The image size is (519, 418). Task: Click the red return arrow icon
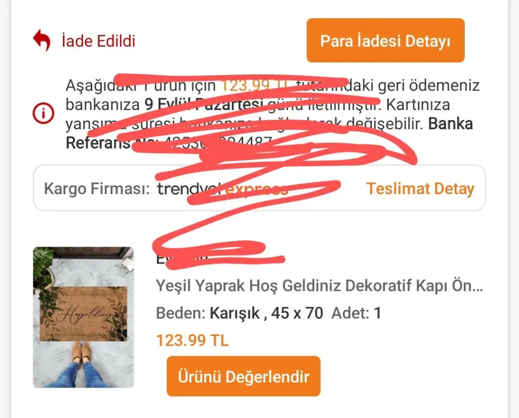pyautogui.click(x=42, y=40)
